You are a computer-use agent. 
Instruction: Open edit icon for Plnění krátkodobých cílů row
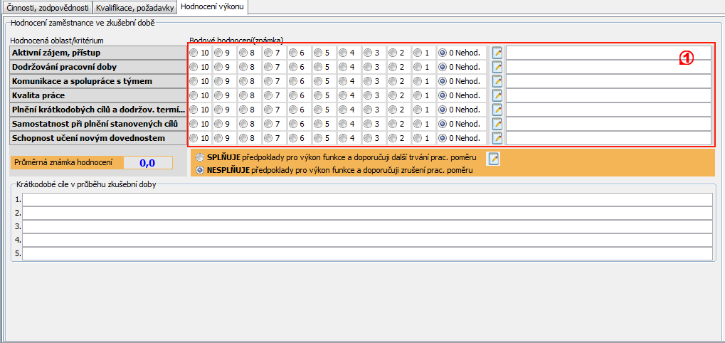pos(497,110)
